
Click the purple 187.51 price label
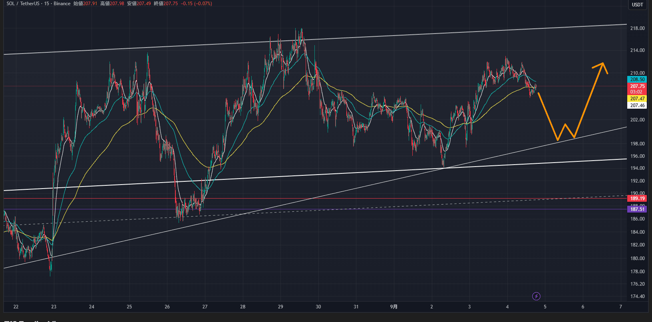(637, 209)
